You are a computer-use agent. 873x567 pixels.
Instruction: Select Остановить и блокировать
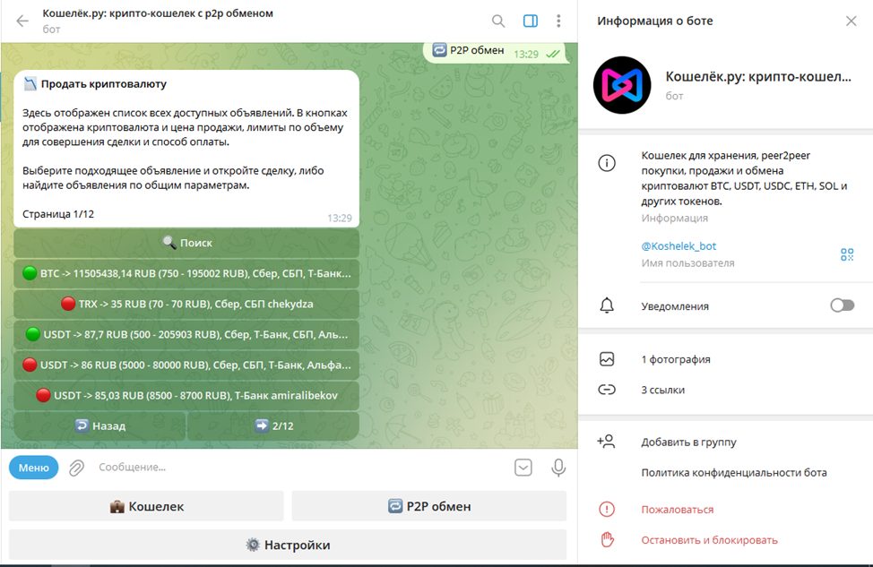coord(709,540)
